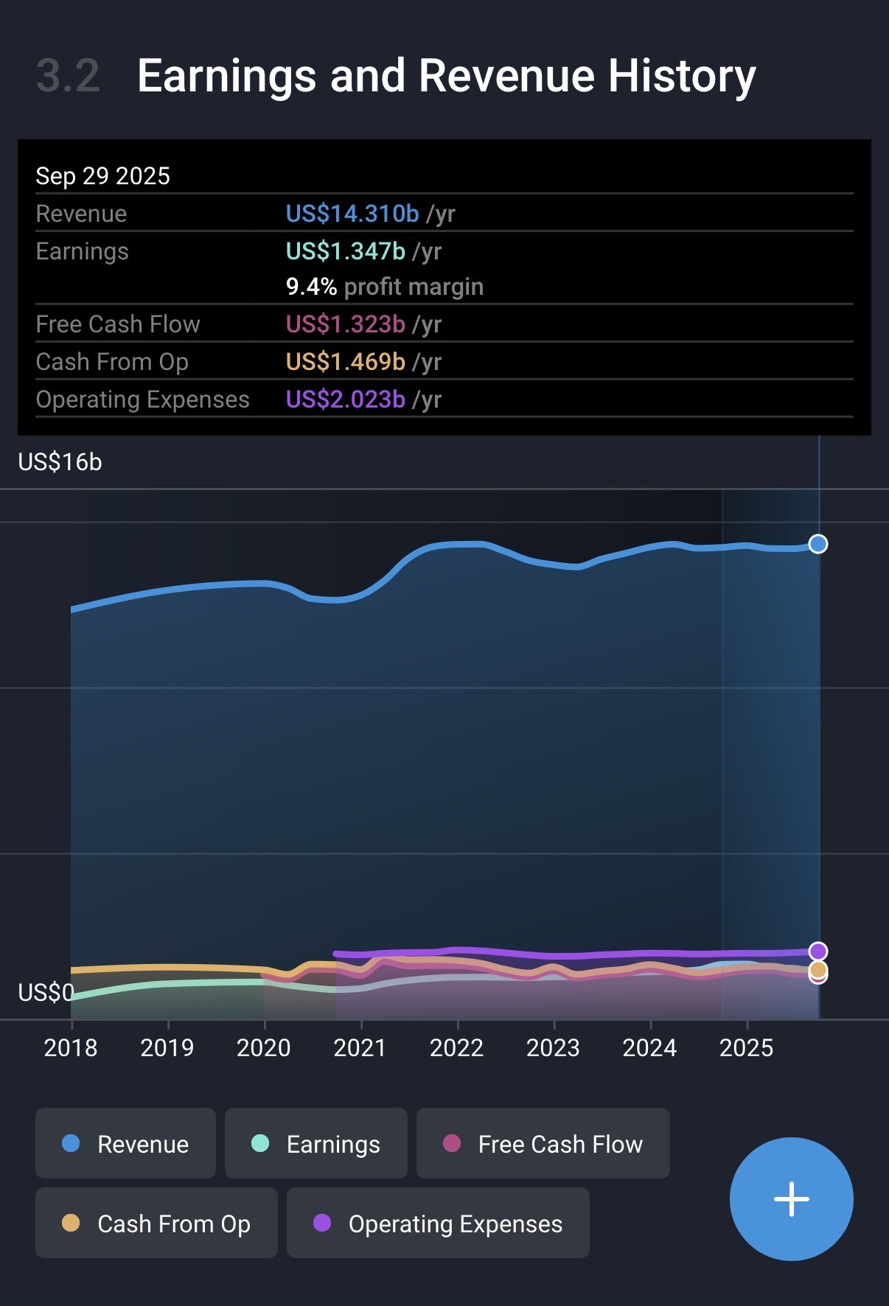This screenshot has width=889, height=1306.
Task: Click the Revenue value US$14.310b
Action: (x=352, y=214)
